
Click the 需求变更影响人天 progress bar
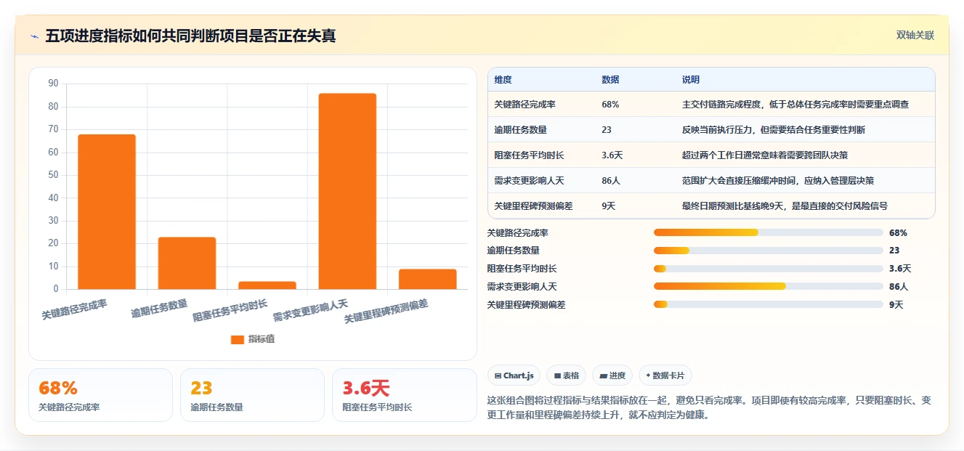[769, 286]
